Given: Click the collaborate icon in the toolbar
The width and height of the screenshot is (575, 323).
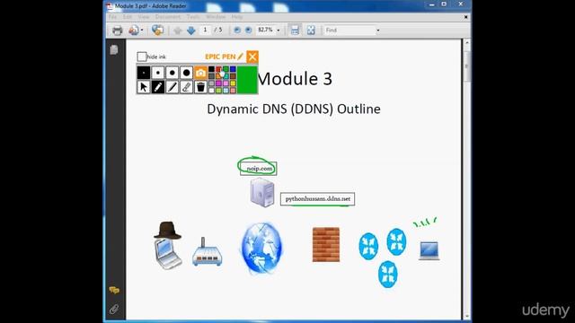Looking at the screenshot, I should click(x=158, y=31).
